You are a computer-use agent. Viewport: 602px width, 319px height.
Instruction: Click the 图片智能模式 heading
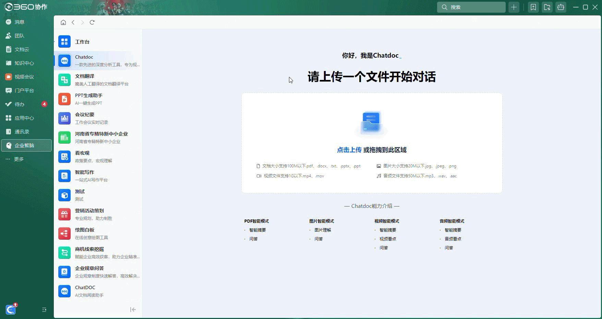[x=322, y=221]
